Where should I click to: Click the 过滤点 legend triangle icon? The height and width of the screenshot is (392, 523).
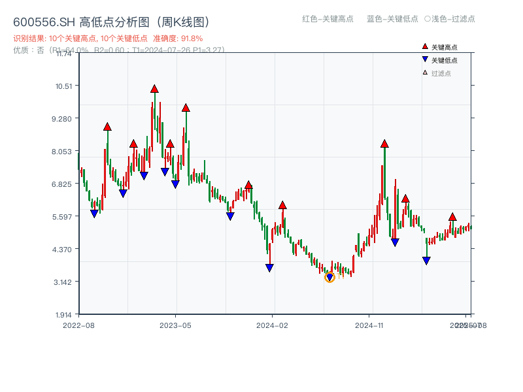pos(424,72)
